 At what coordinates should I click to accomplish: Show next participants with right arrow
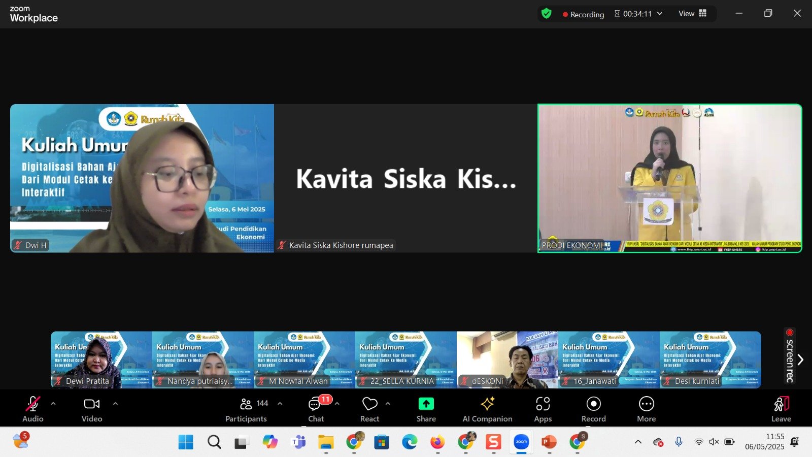pos(800,360)
